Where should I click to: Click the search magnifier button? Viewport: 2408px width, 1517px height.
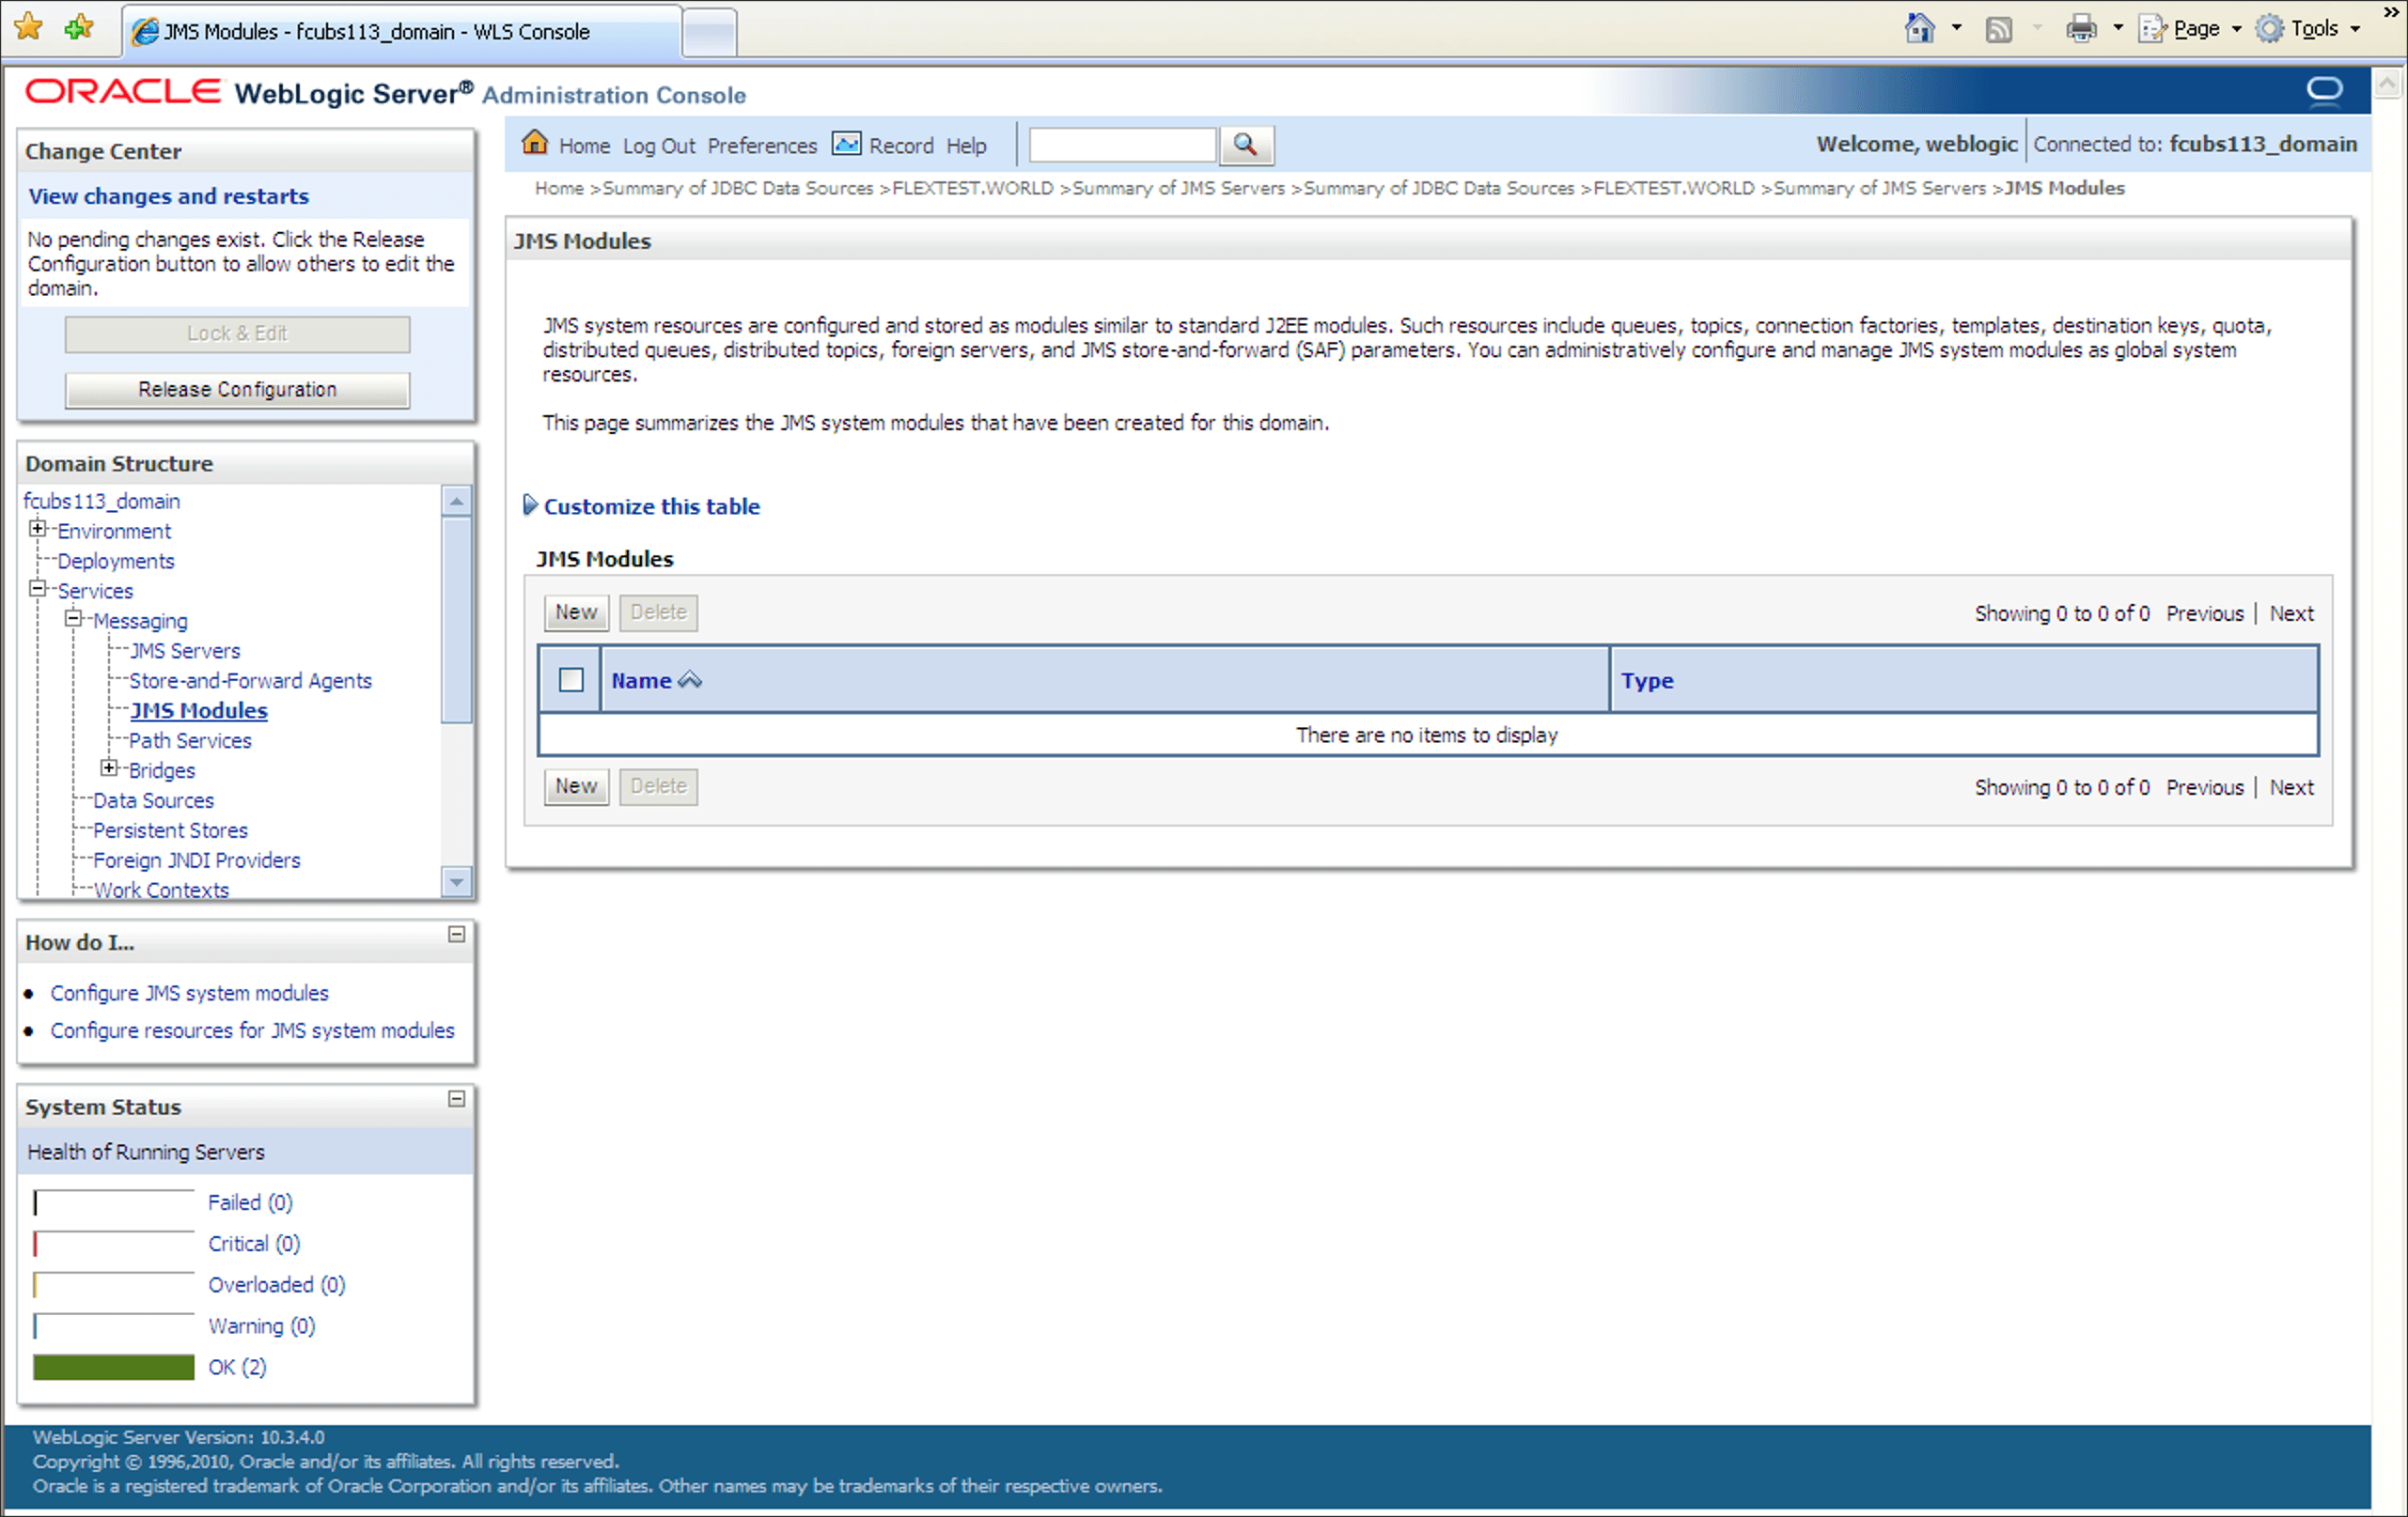1245,145
